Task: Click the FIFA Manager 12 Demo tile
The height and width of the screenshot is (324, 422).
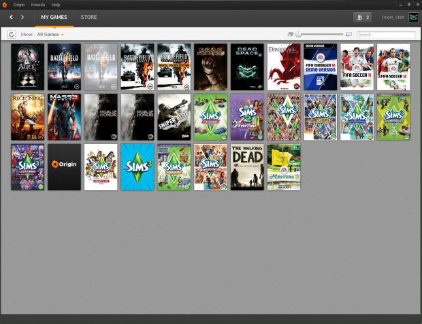Action: click(320, 67)
